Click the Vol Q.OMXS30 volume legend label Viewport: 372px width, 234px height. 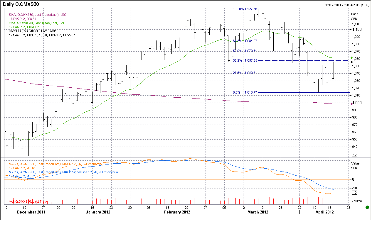28,201
